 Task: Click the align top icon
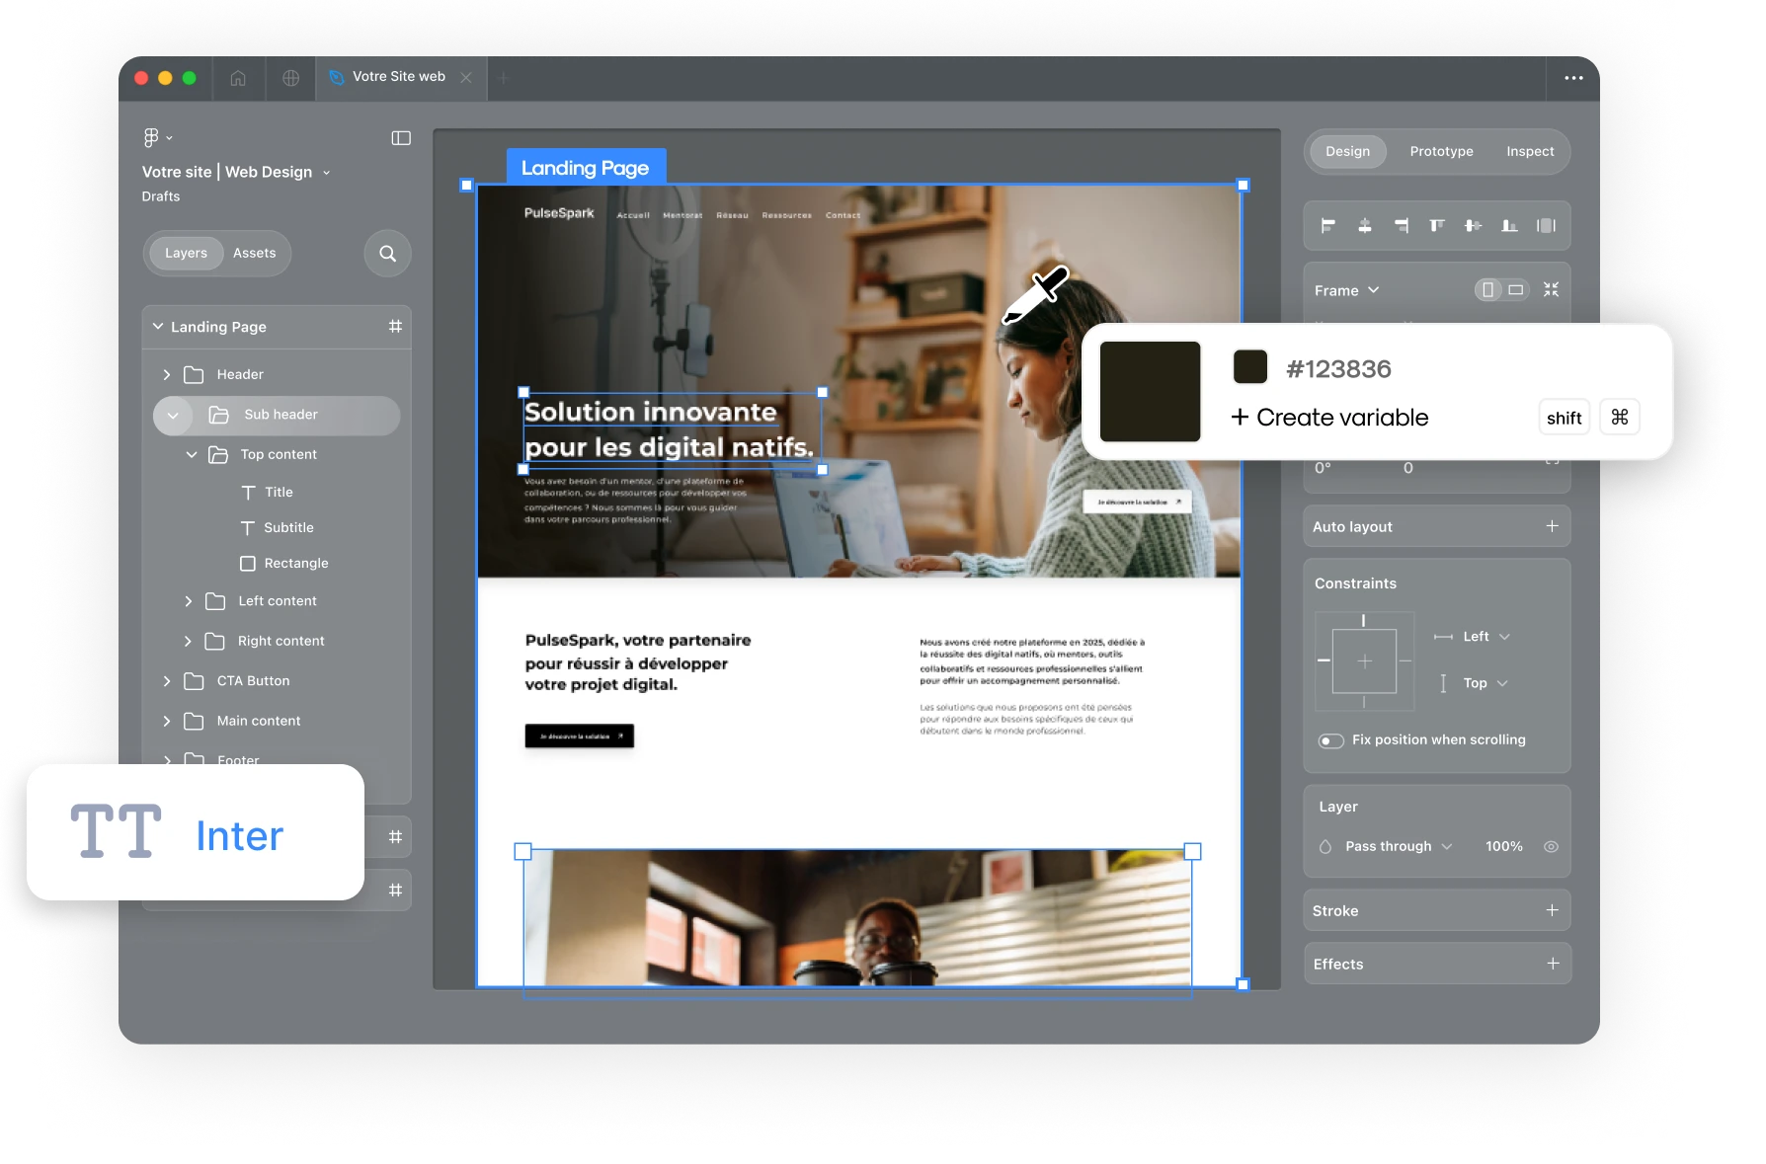pos(1437,226)
